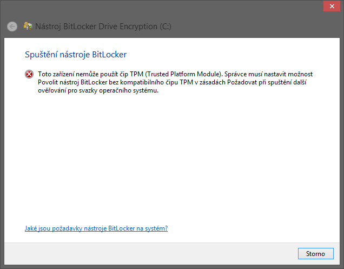The image size is (344, 269).
Task: Select the heading "Spuštění nástroje BitLocker"
Action: (x=76, y=55)
